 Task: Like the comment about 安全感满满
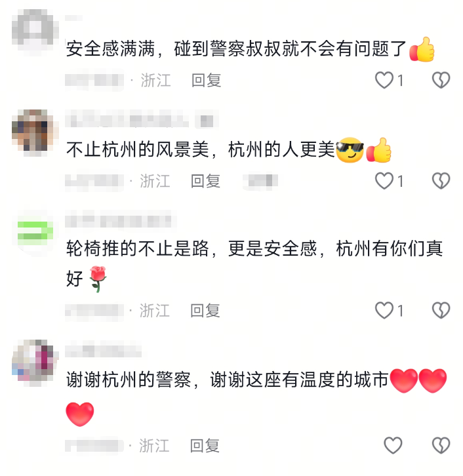384,80
